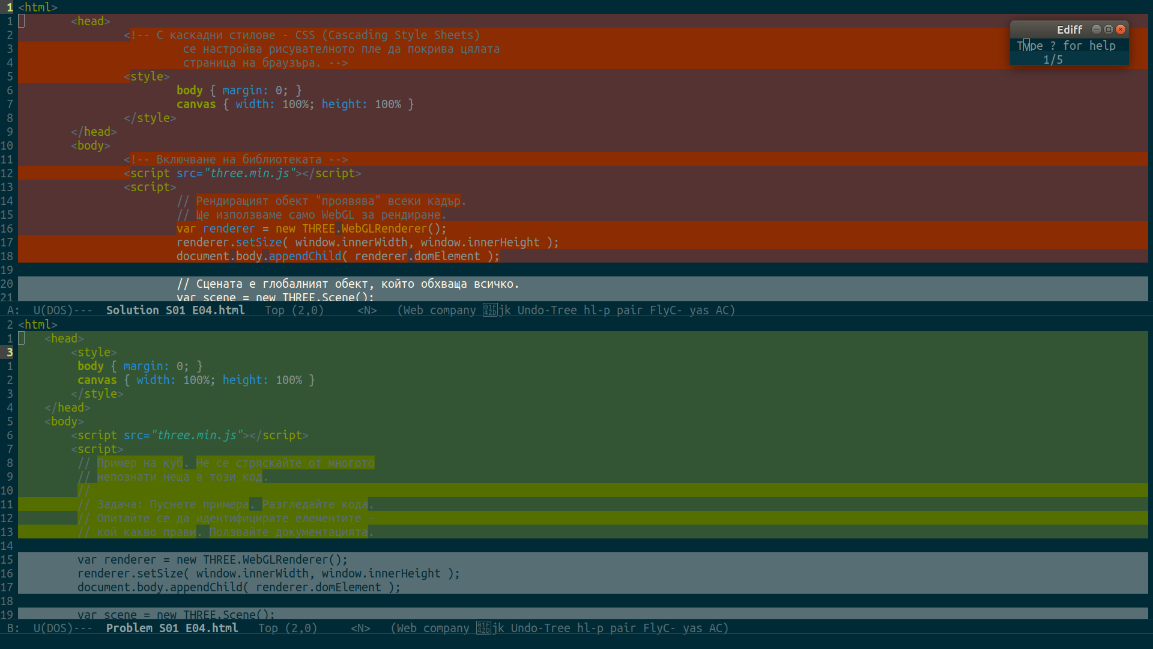Screen dimensions: 1153x649
Task: Select the highlighted orange diff region about CSS comments
Action: (x=300, y=49)
